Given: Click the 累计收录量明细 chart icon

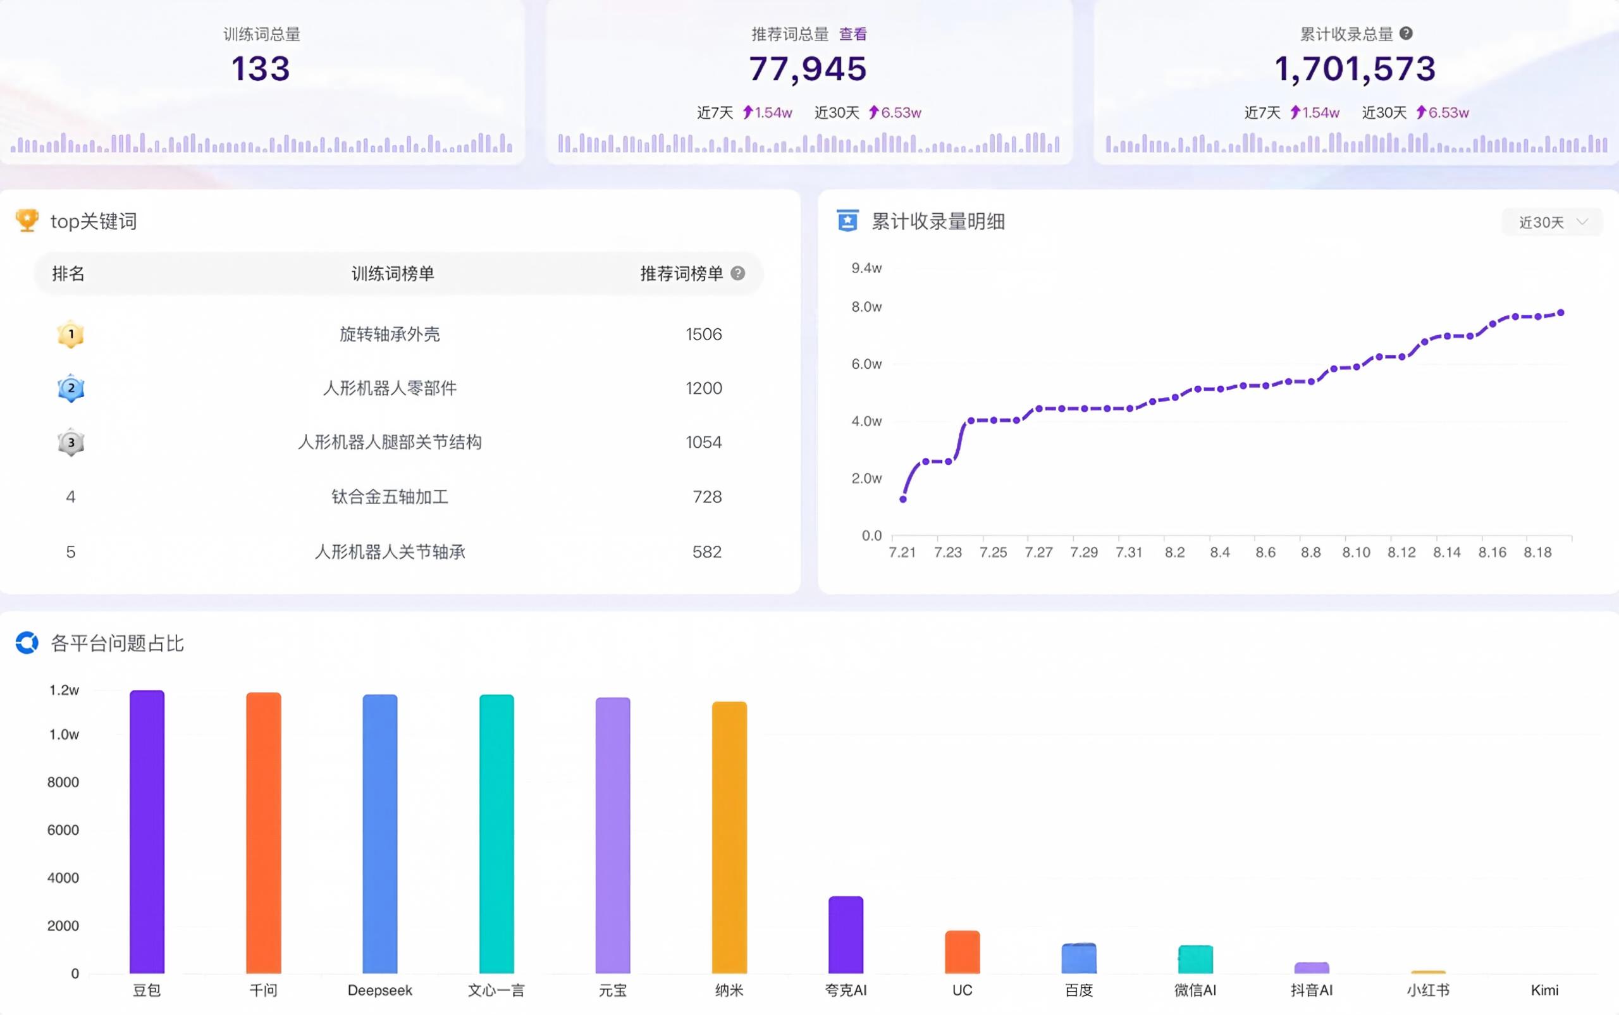Looking at the screenshot, I should point(847,221).
